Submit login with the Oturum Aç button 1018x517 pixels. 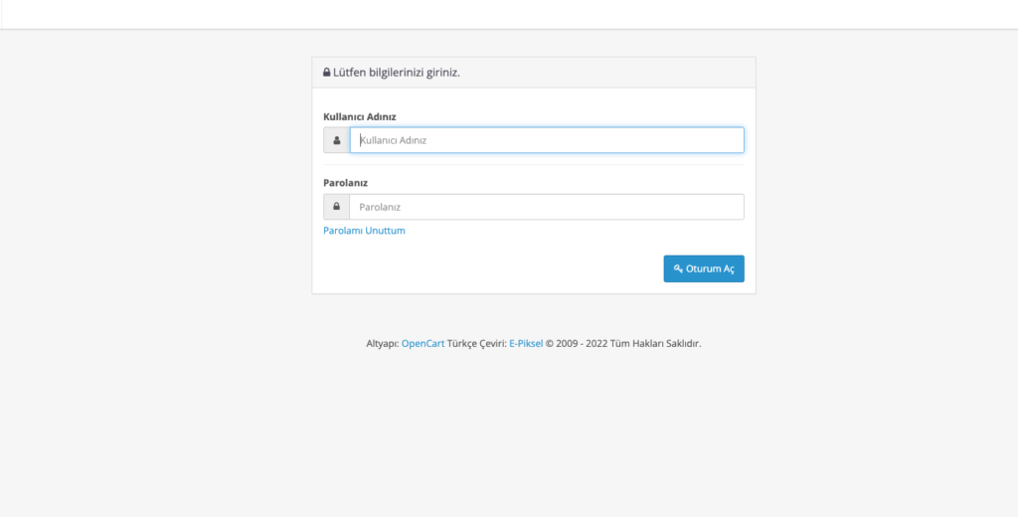click(704, 268)
